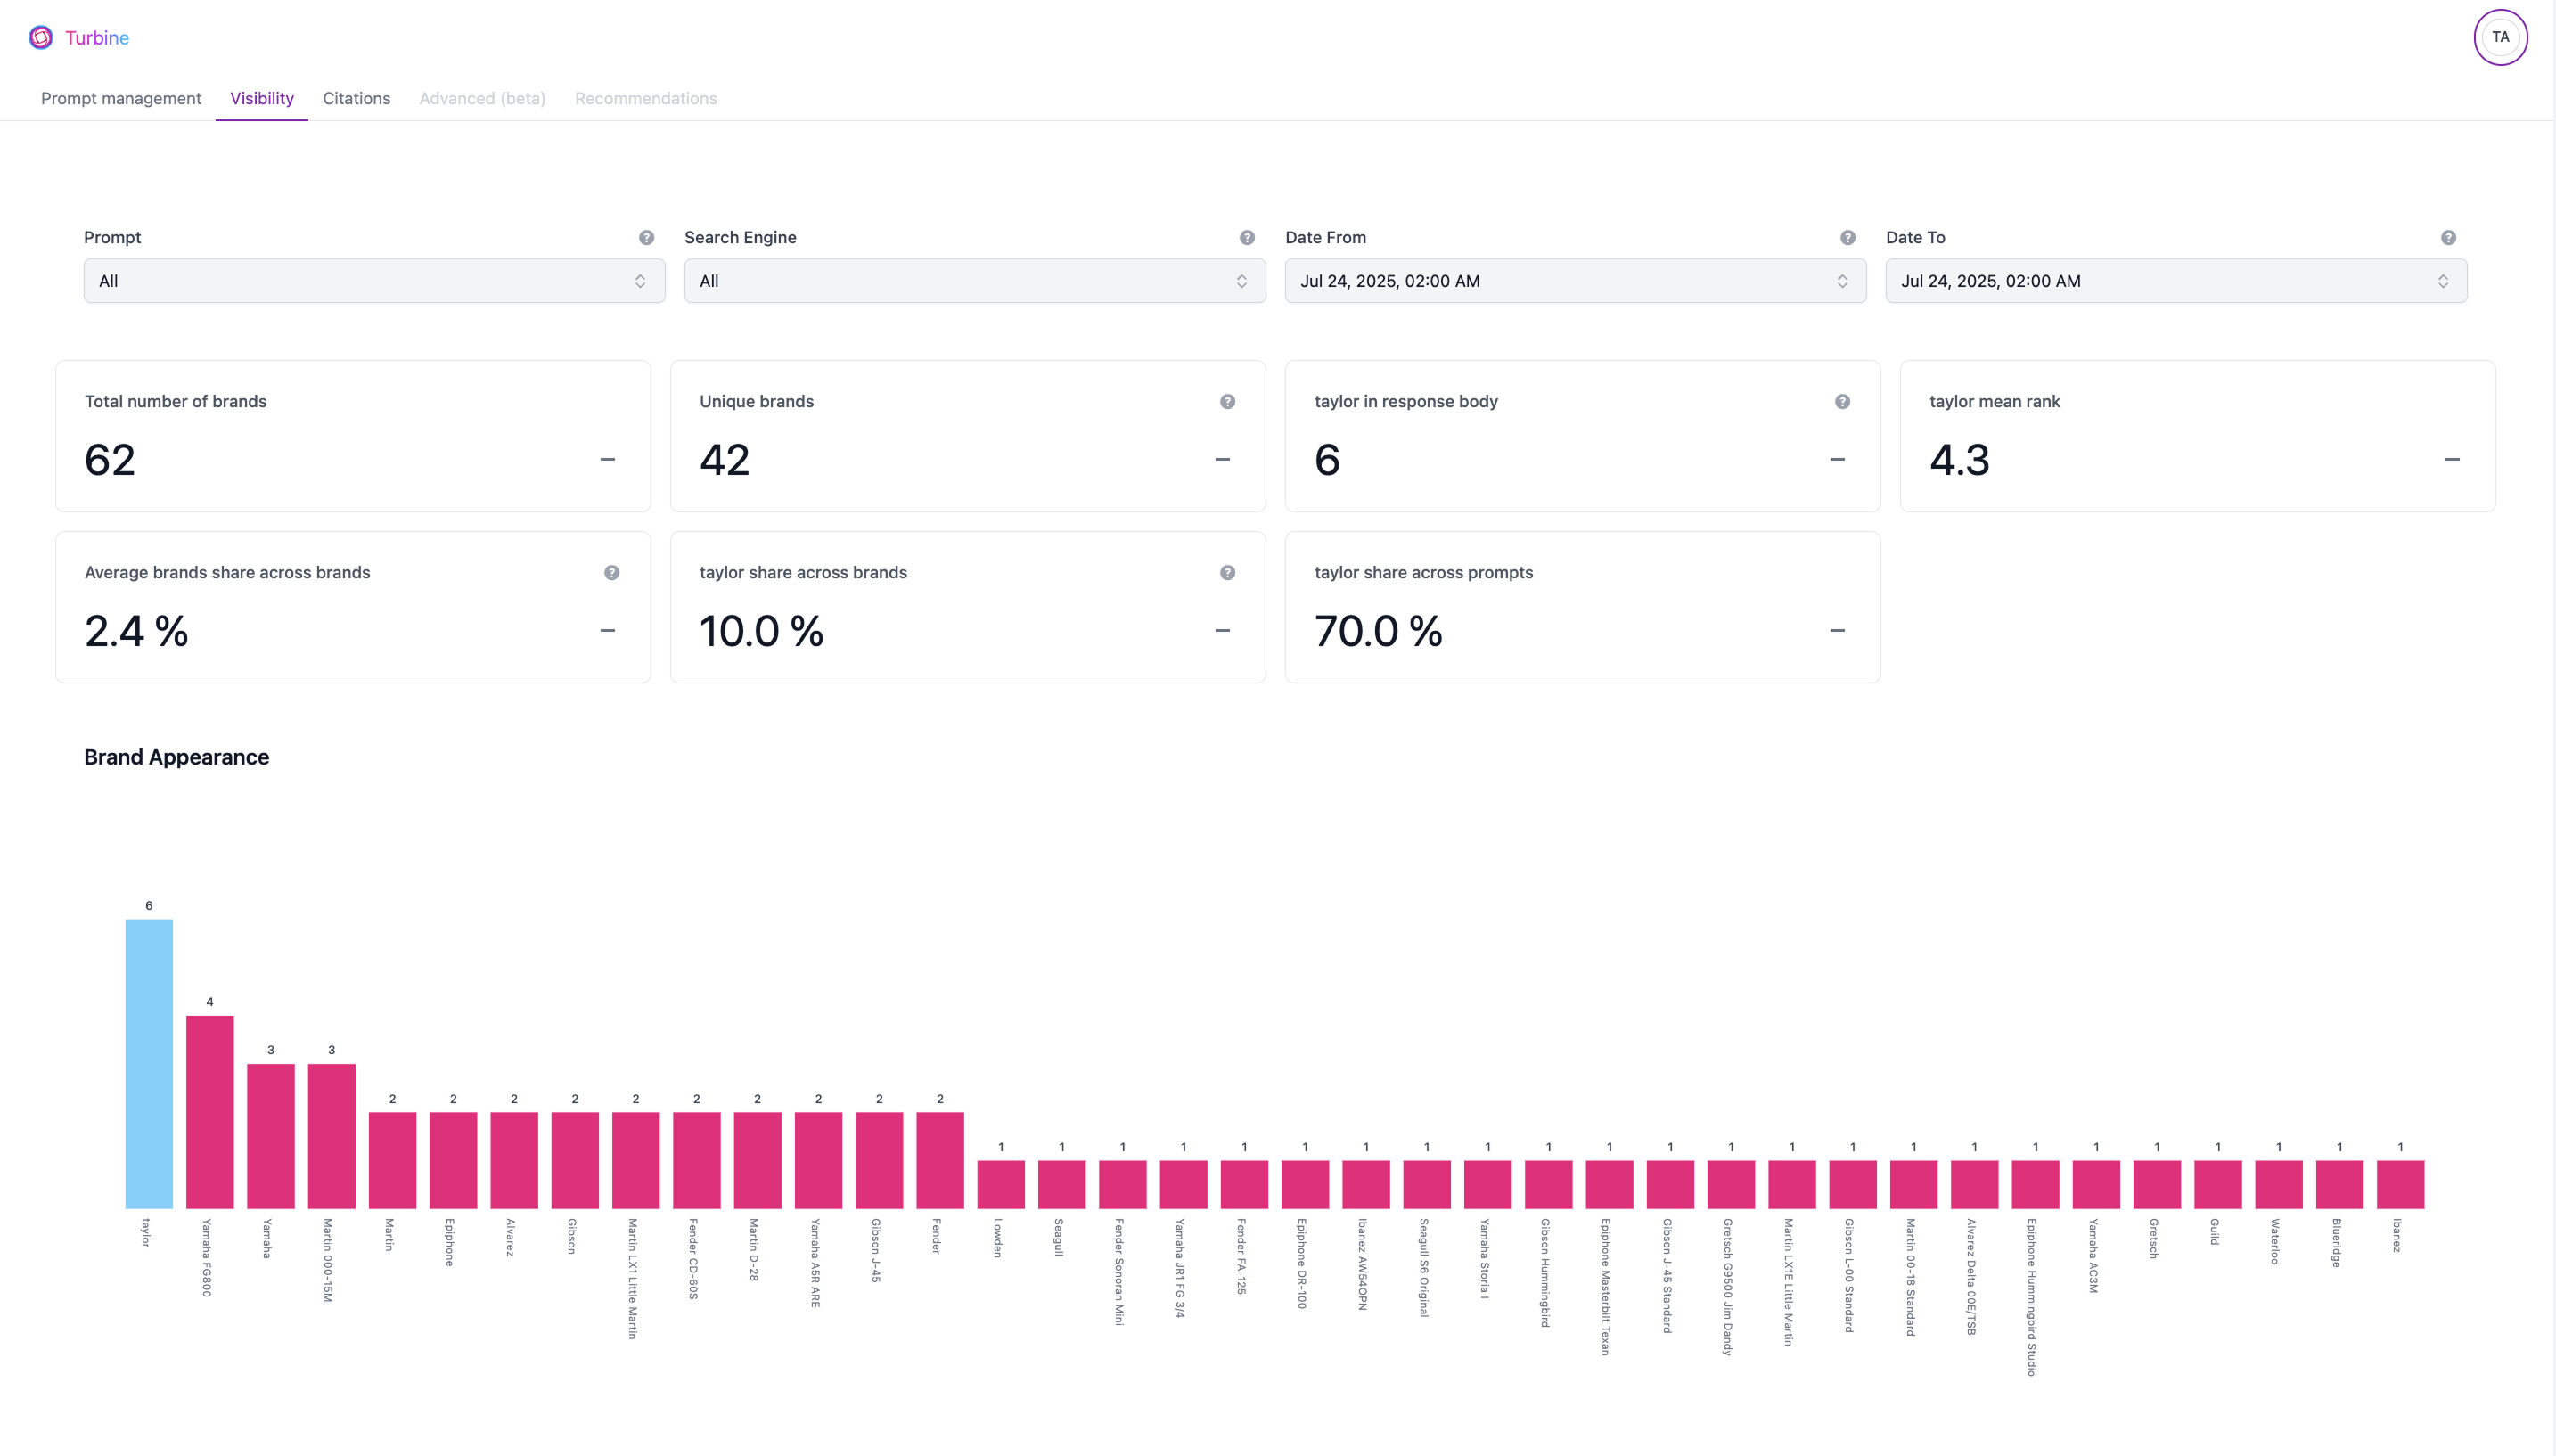This screenshot has height=1456, width=2556.
Task: Click the Fender Sonoran Mini label
Action: [1120, 1271]
